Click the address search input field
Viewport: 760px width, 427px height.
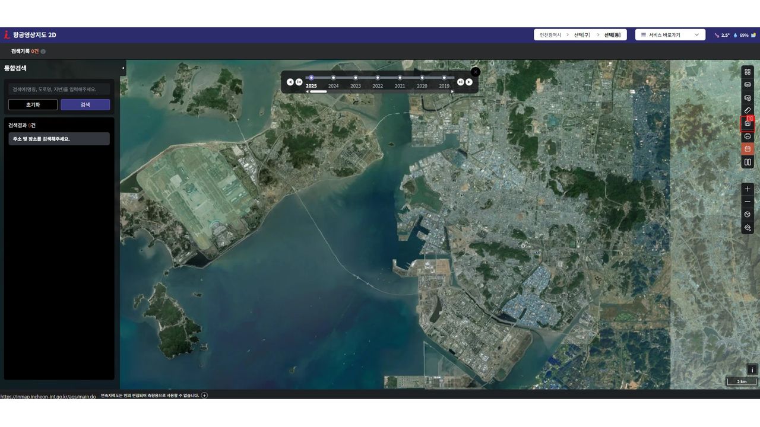pos(59,90)
